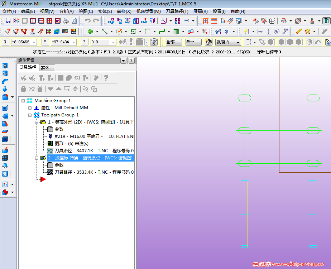This screenshot has width=331, height=269.
Task: Collapse Machine Group-1 tree node
Action: point(23,101)
